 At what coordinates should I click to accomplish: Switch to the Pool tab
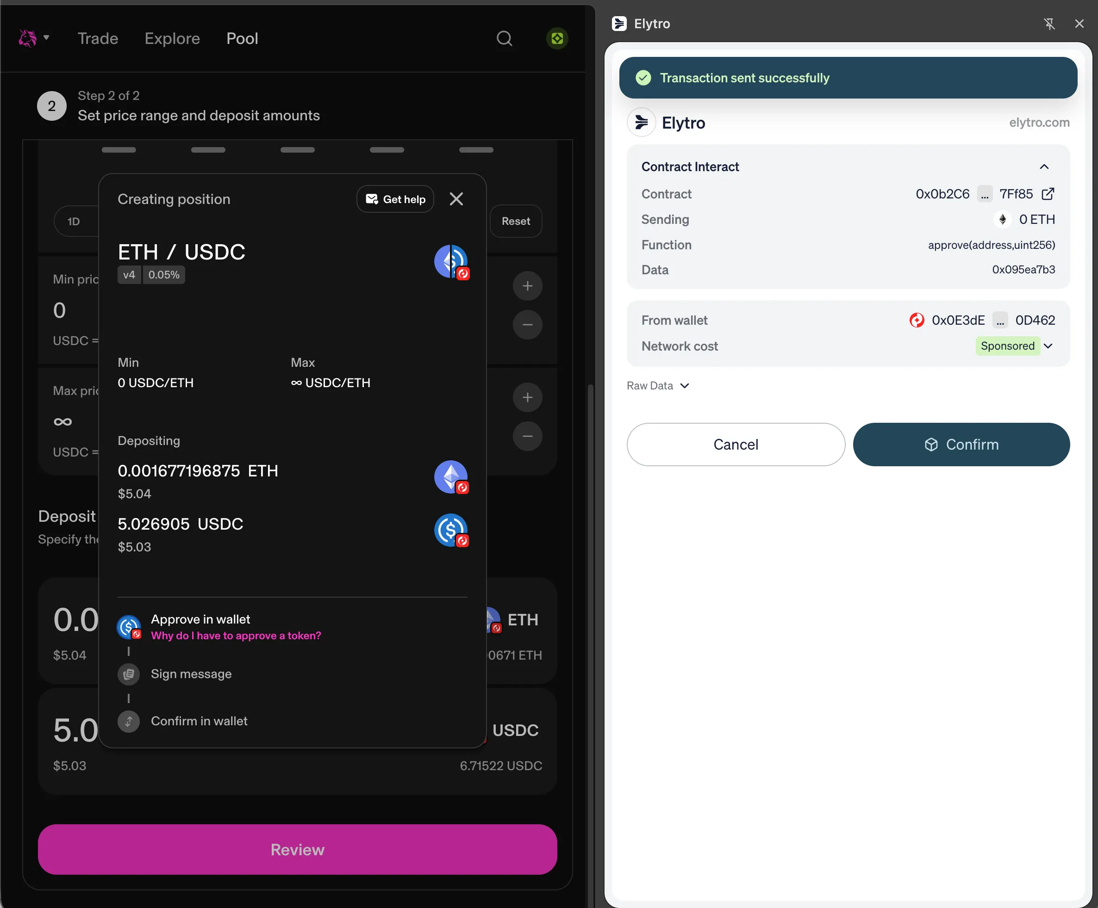point(242,38)
